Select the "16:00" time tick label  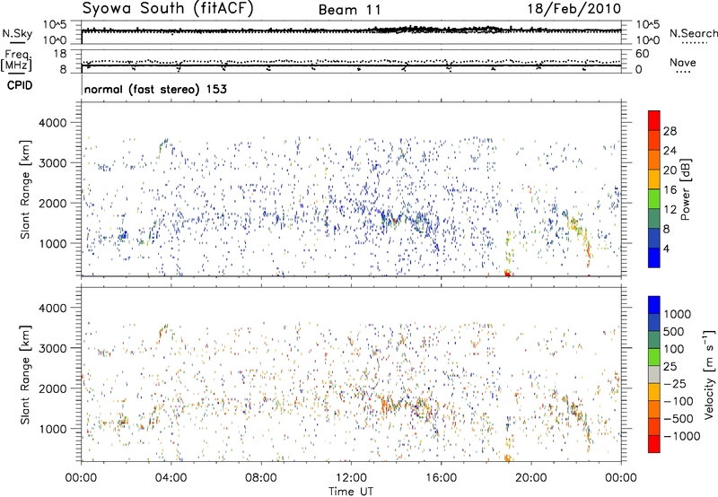441,478
